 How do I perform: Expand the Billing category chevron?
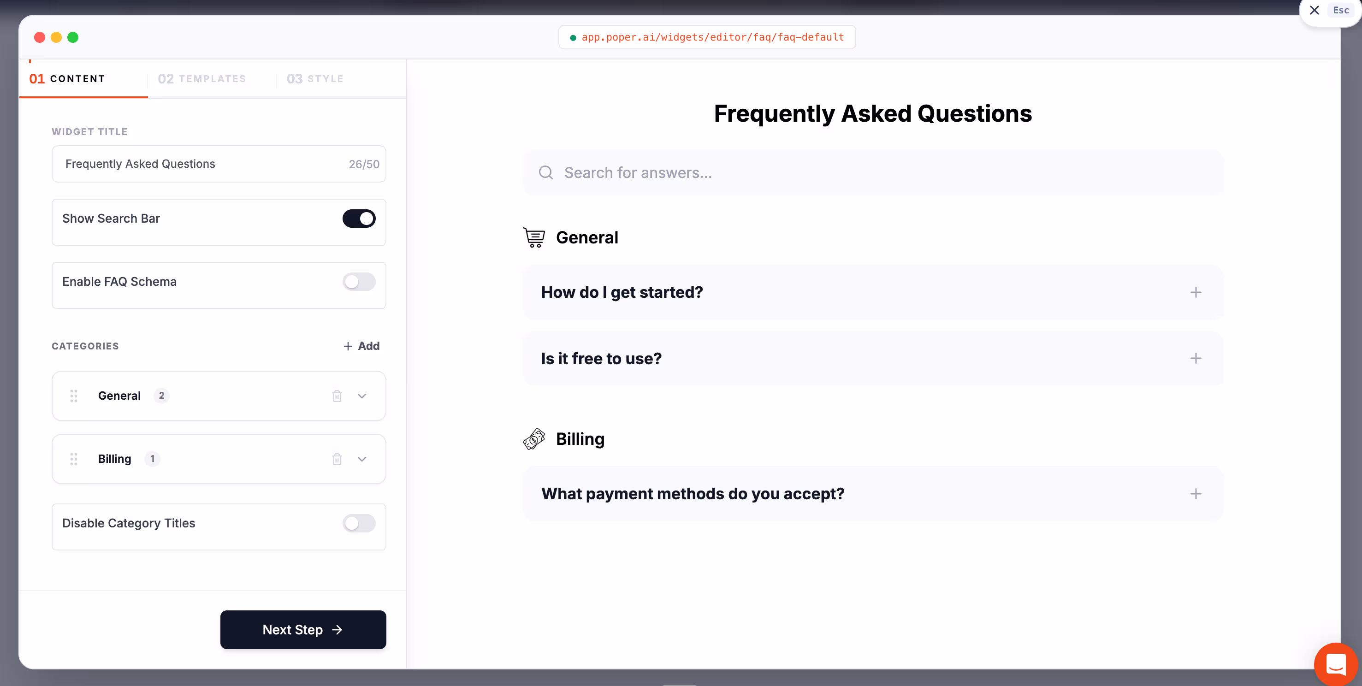click(361, 459)
